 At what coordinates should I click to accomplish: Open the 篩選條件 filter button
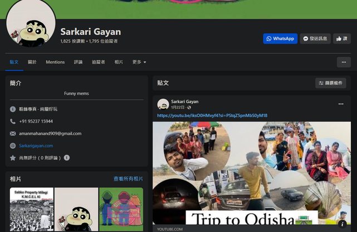330,83
